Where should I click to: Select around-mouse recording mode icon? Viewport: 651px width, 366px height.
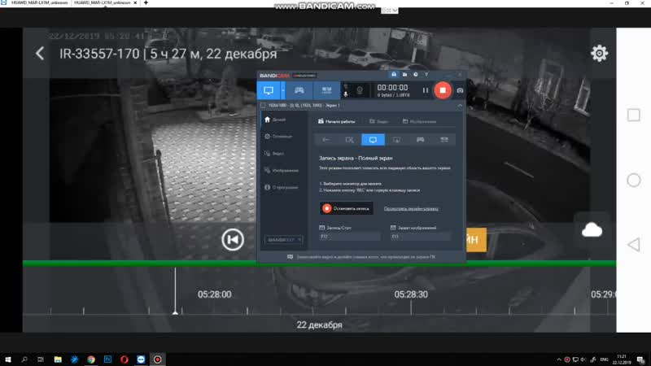[x=396, y=140]
